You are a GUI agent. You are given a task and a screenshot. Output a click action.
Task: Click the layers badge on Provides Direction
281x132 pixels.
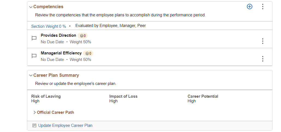coord(83,36)
